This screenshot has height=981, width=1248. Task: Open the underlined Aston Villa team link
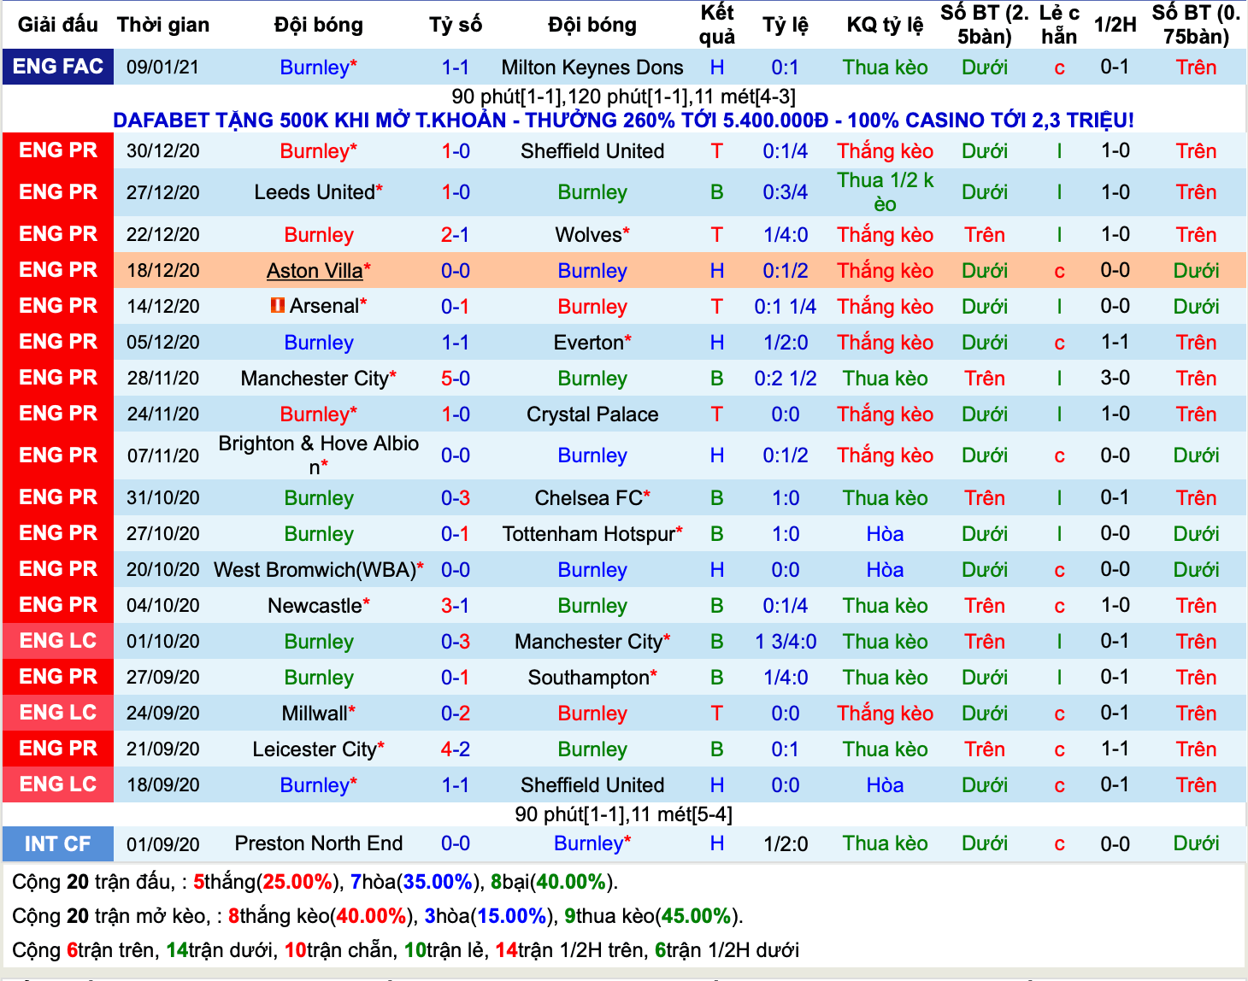(315, 271)
